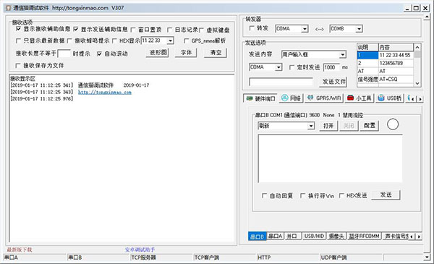This screenshot has width=434, height=264.
Task: Click the 安卓调试助手 link
Action: click(x=140, y=250)
